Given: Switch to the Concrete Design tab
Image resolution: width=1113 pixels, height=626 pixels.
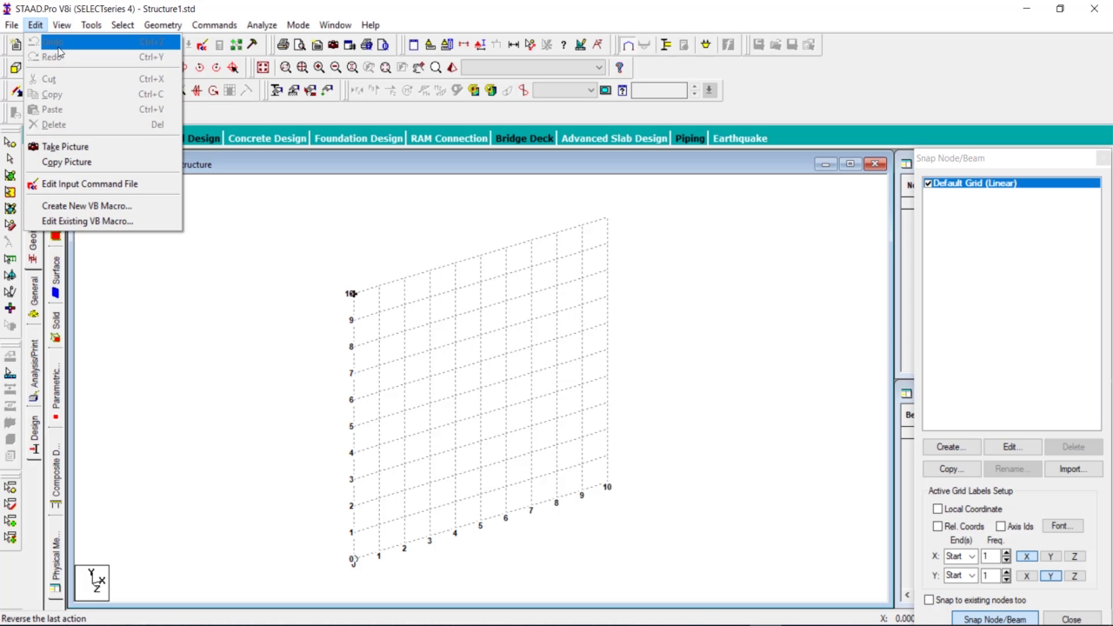Looking at the screenshot, I should (267, 138).
